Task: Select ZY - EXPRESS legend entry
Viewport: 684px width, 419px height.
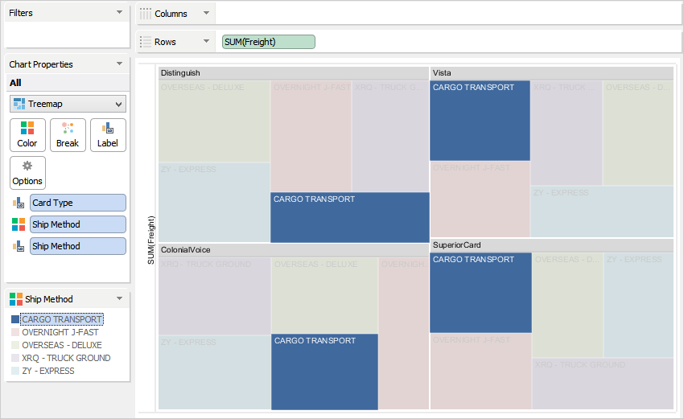Action: (x=47, y=371)
